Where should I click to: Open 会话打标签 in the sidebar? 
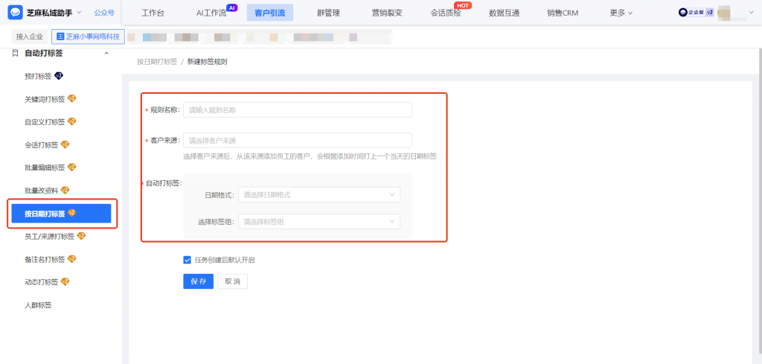(x=42, y=145)
